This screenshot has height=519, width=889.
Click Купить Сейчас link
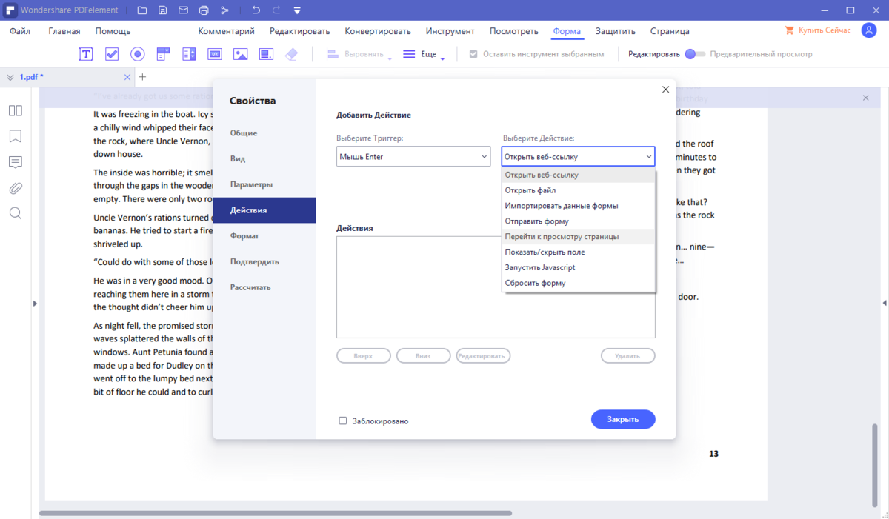818,30
